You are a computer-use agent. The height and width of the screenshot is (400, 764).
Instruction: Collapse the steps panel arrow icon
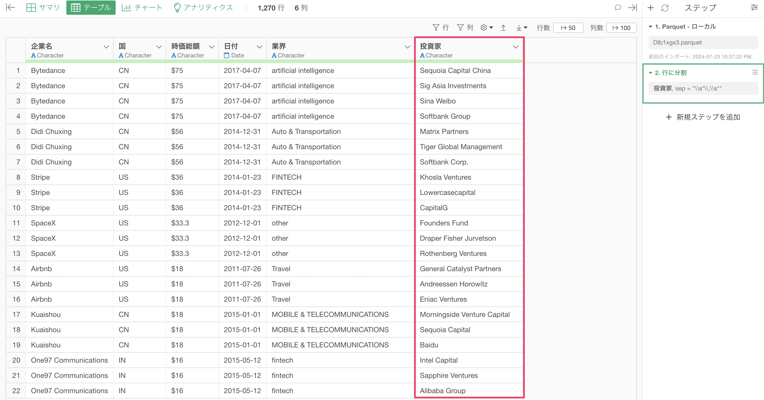(632, 7)
